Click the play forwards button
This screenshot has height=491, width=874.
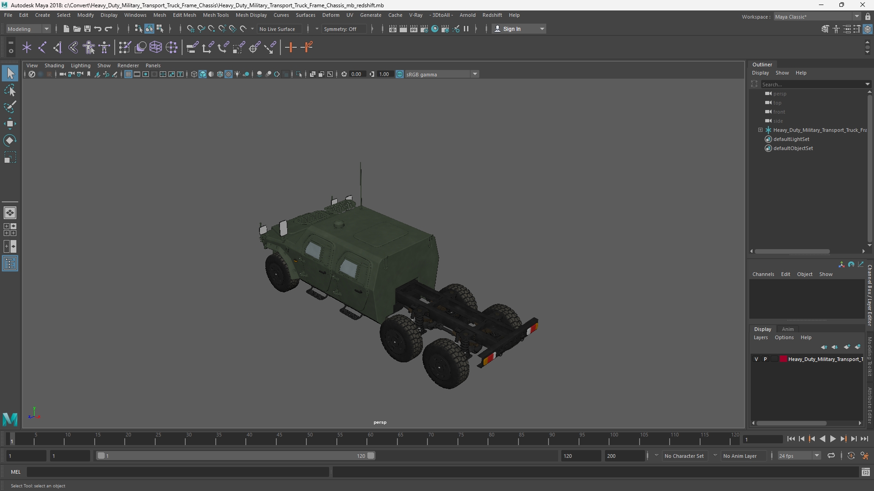click(x=833, y=439)
